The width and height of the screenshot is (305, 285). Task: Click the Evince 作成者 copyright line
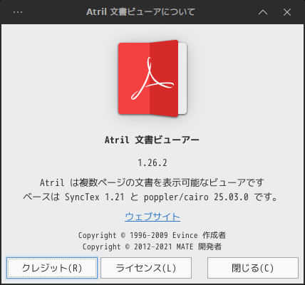pyautogui.click(x=152, y=235)
